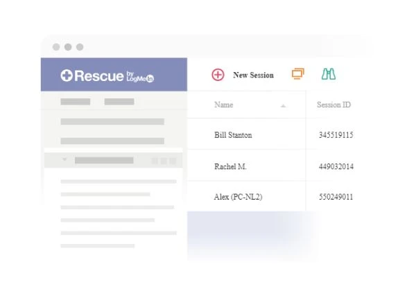Select the Alex (PC-NL2) session row
This screenshot has width=416, height=298.
(236, 197)
